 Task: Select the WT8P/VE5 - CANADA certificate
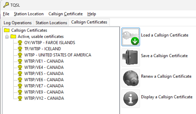coord(44,74)
